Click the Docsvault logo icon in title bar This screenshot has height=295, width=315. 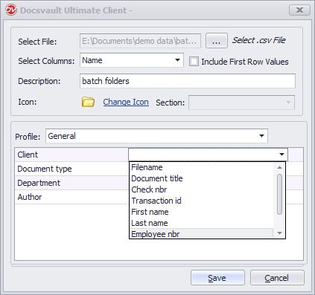[x=11, y=10]
